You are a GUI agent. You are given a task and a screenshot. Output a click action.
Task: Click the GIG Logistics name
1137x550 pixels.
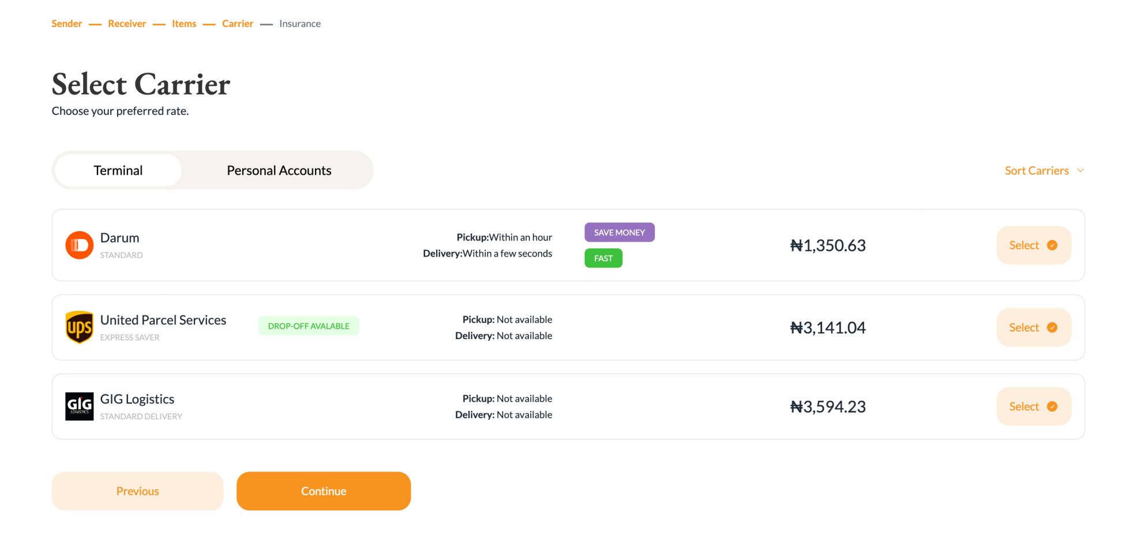coord(137,399)
